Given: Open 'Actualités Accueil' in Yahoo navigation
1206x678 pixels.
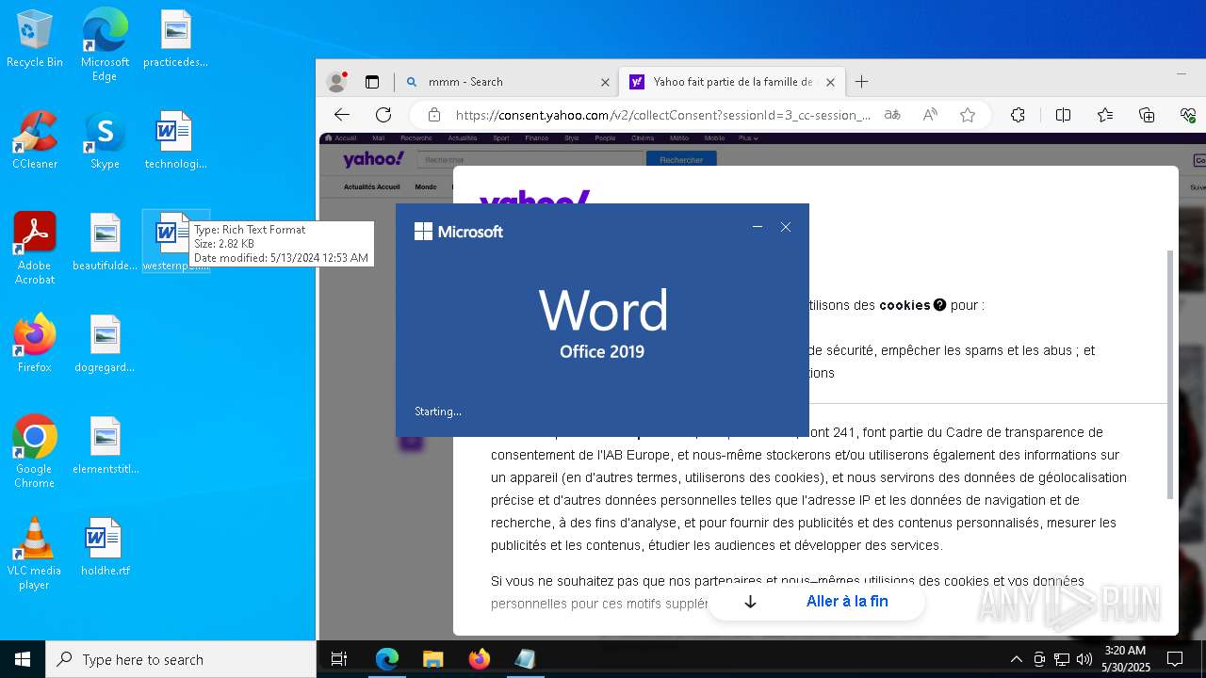Looking at the screenshot, I should pyautogui.click(x=372, y=186).
